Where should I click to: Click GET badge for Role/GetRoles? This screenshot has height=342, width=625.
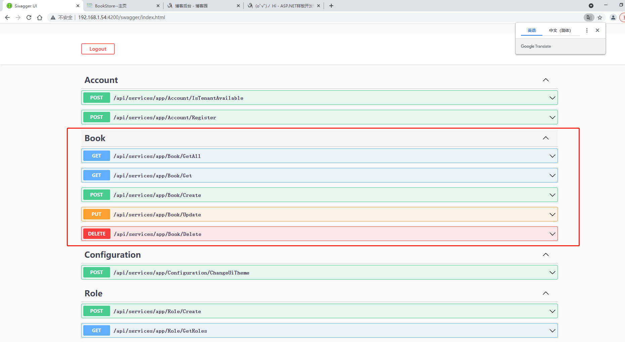click(97, 331)
